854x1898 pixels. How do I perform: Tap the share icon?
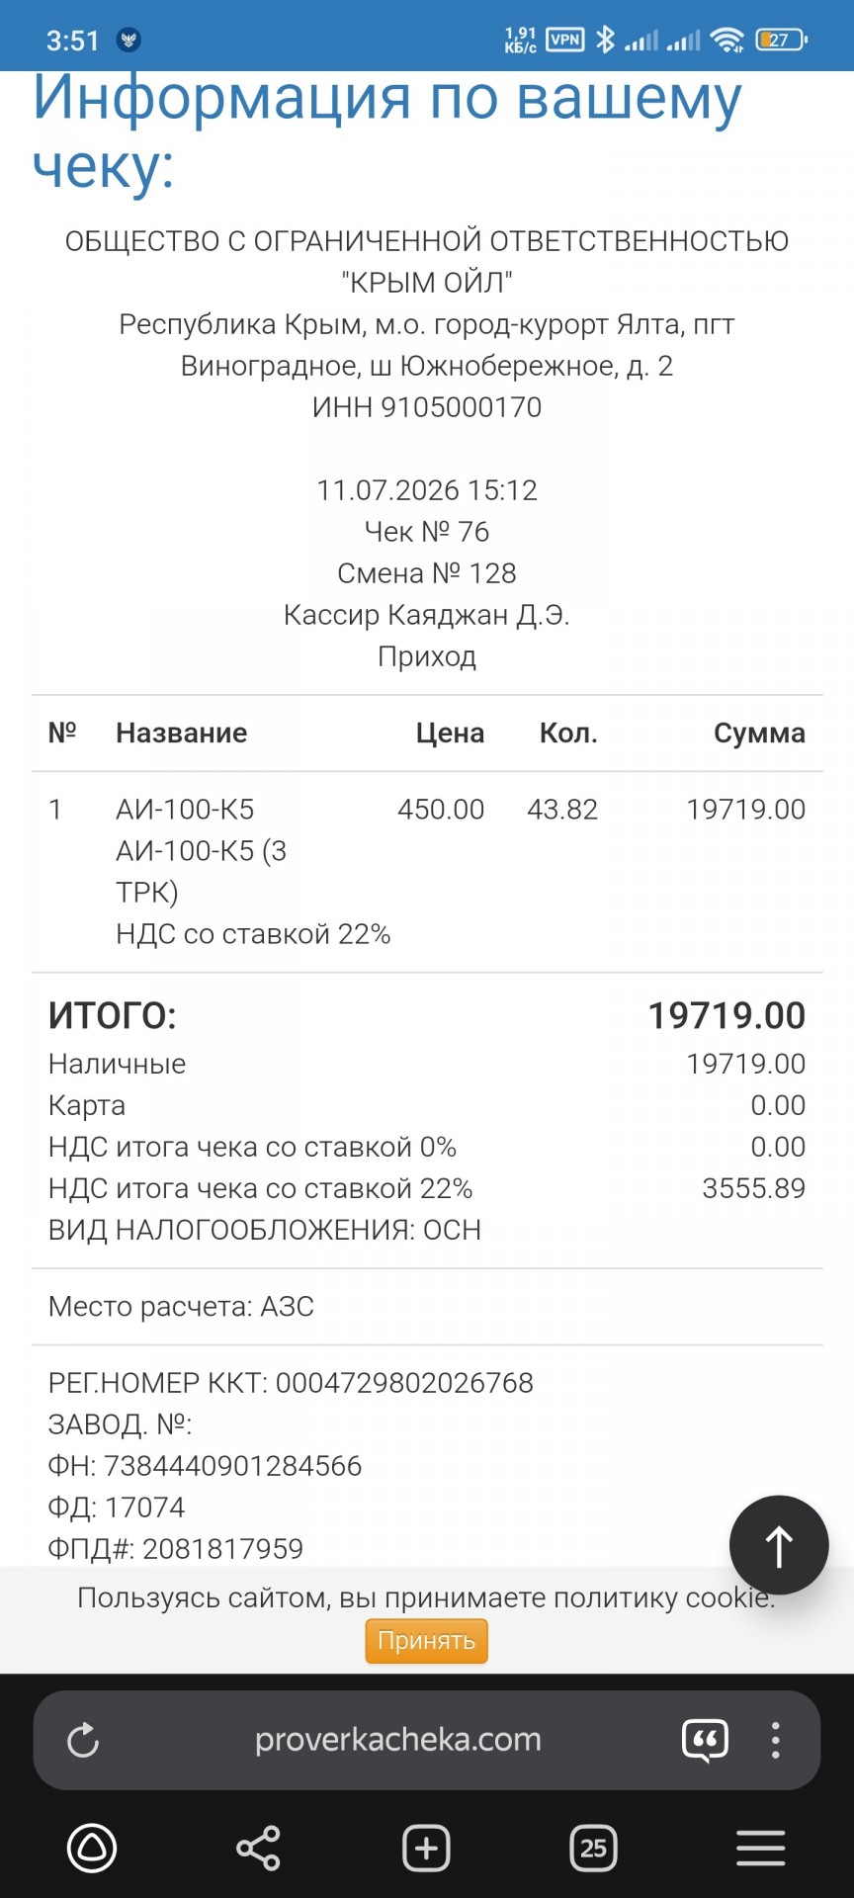[x=259, y=1848]
